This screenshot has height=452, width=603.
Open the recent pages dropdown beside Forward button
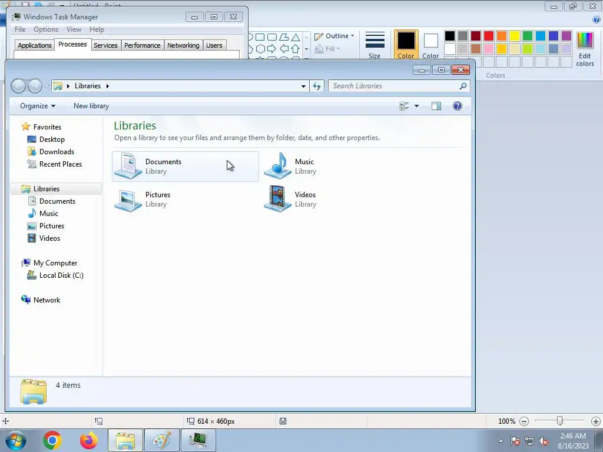click(x=46, y=87)
